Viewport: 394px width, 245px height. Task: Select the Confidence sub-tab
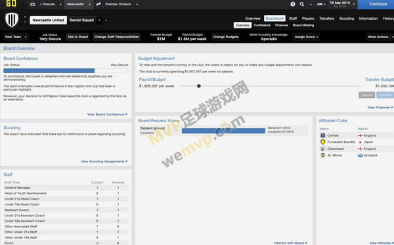click(x=262, y=25)
